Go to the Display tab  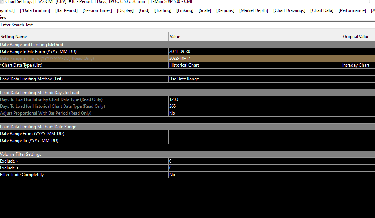pos(125,10)
